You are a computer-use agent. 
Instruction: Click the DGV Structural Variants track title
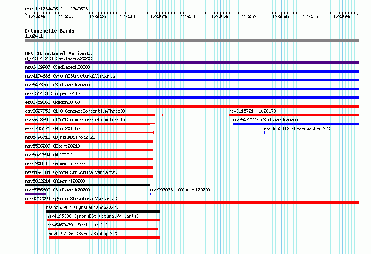pos(58,53)
